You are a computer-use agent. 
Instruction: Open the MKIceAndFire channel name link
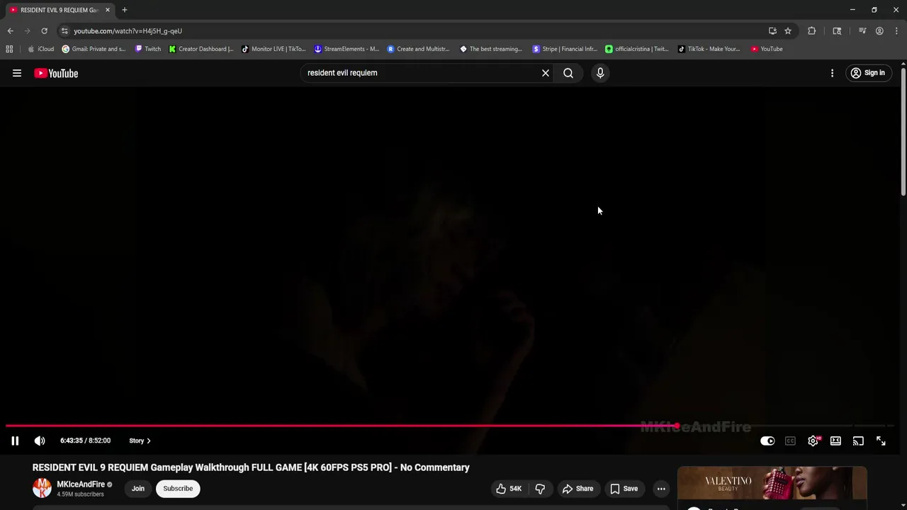pyautogui.click(x=81, y=484)
